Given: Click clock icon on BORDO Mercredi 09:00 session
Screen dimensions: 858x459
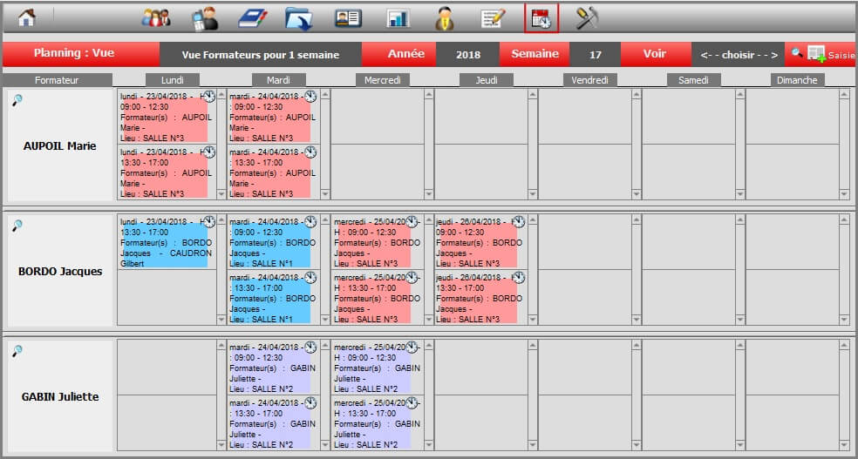Looking at the screenshot, I should (412, 222).
